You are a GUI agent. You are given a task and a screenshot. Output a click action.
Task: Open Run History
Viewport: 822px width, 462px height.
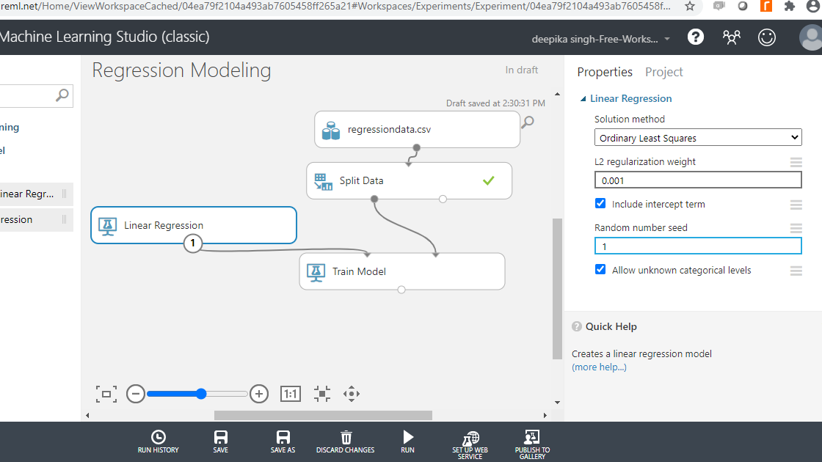point(159,441)
